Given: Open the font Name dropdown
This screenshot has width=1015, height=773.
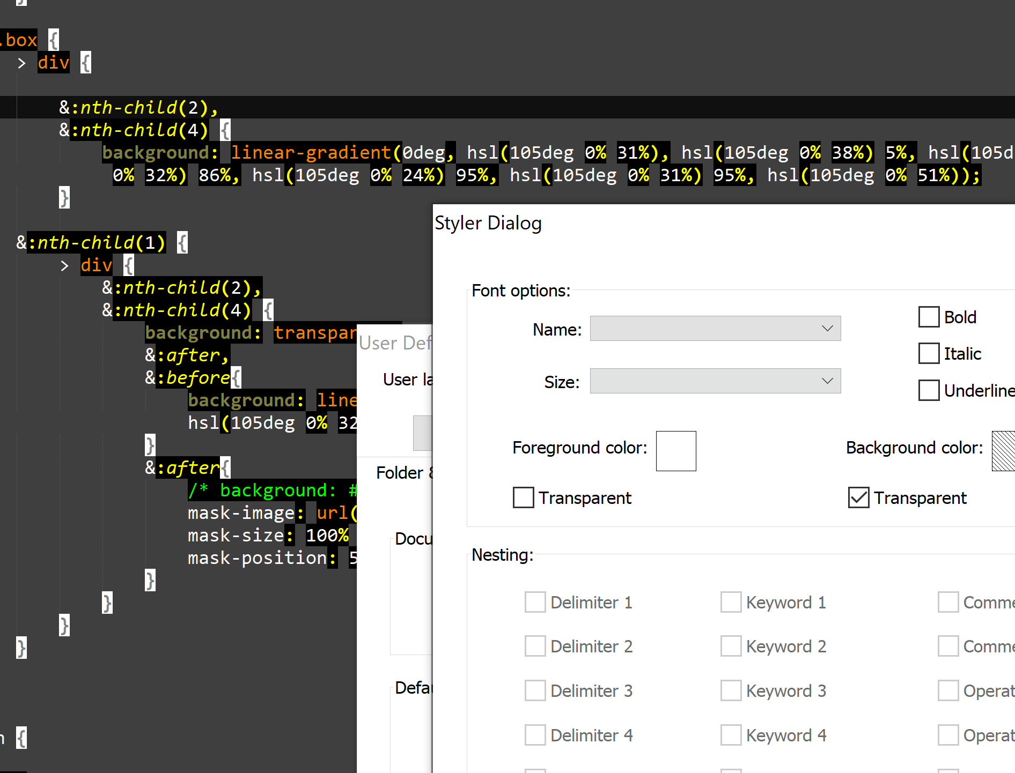Looking at the screenshot, I should click(x=715, y=328).
